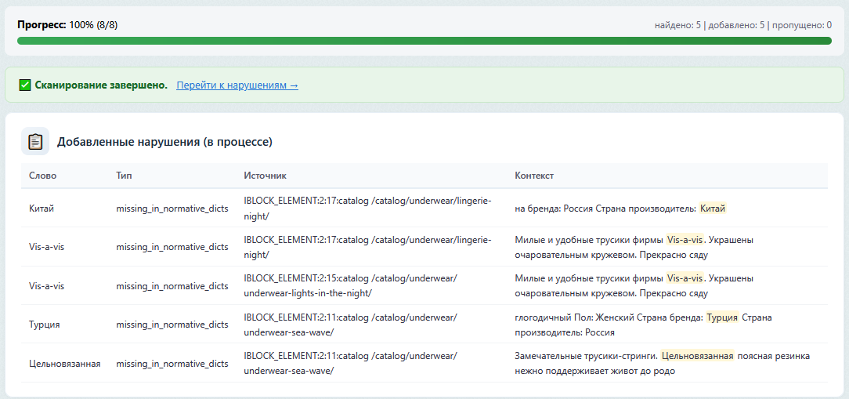Click the clipboard icon beside Добавленные нарушения
Viewport: 849px width, 399px height.
pos(35,142)
